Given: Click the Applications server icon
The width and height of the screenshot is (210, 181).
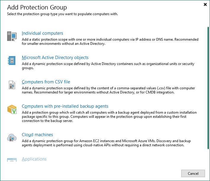Looking at the screenshot, I should point(12,160).
